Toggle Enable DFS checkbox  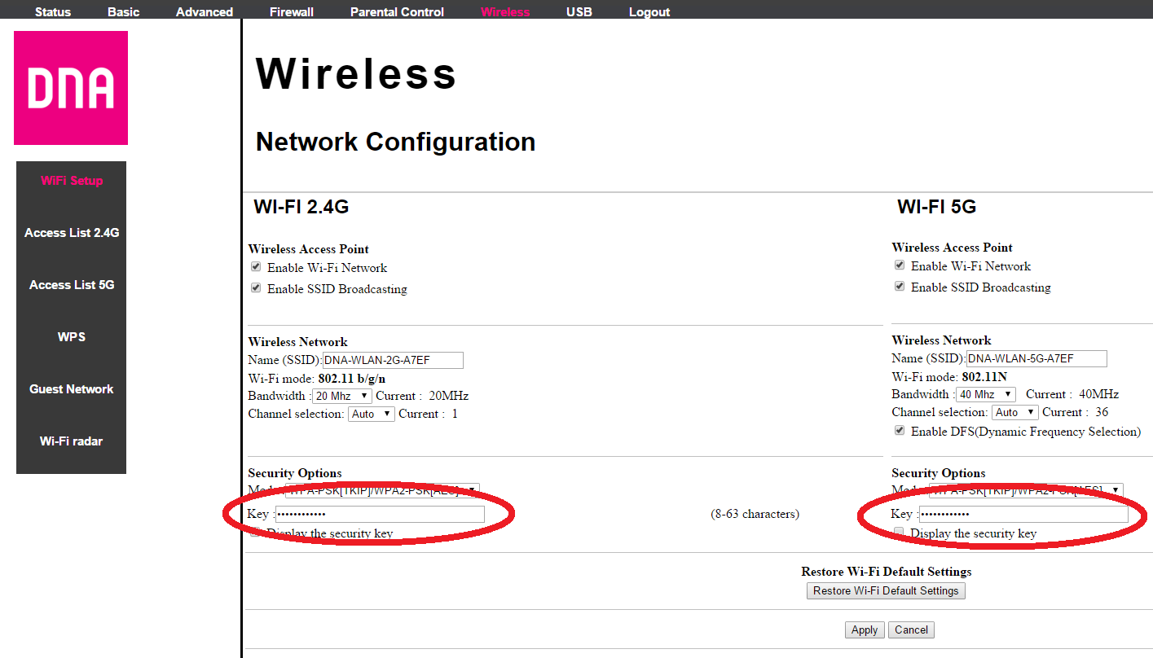pos(900,431)
